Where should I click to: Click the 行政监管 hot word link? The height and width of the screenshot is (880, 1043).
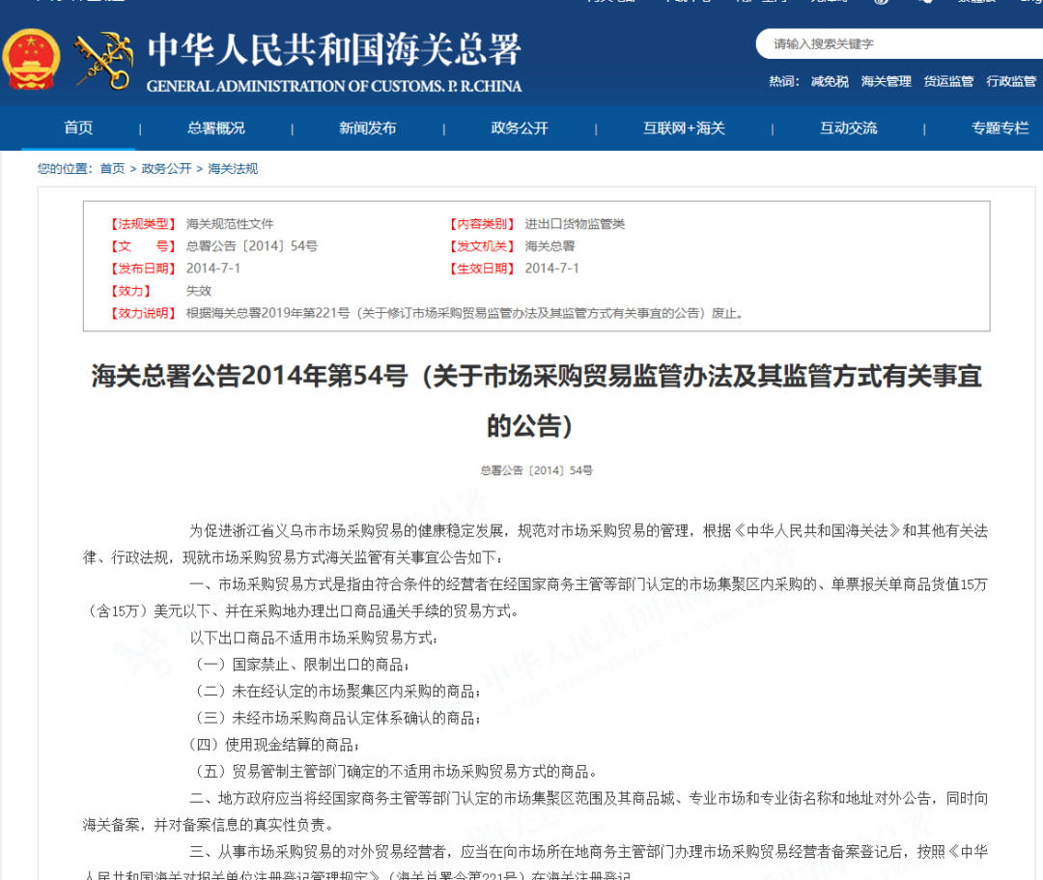point(1010,81)
